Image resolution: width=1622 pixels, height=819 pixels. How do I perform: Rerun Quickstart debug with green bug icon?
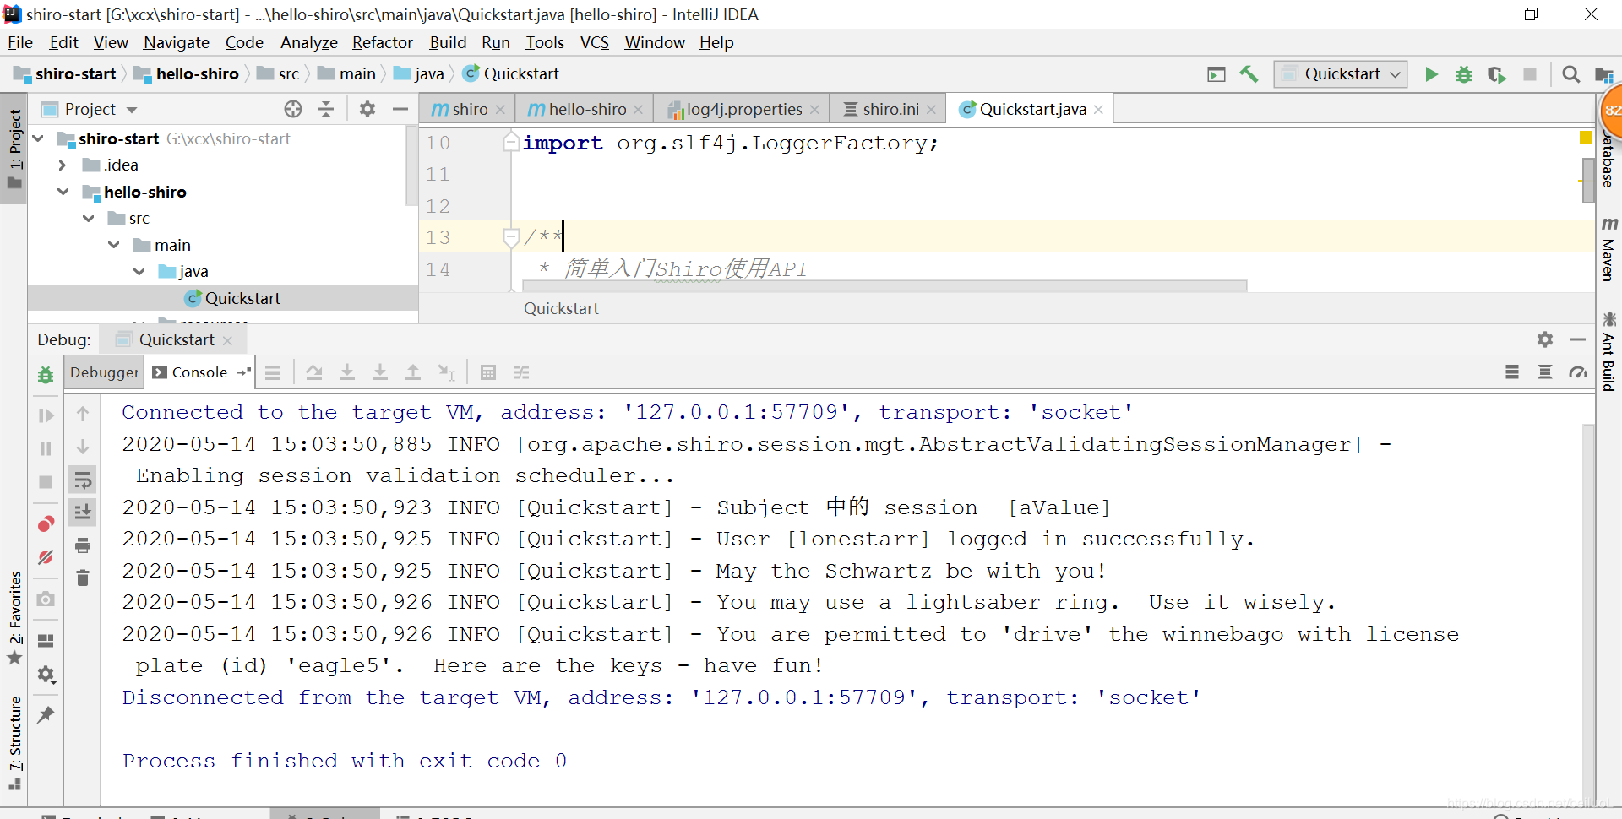point(46,374)
